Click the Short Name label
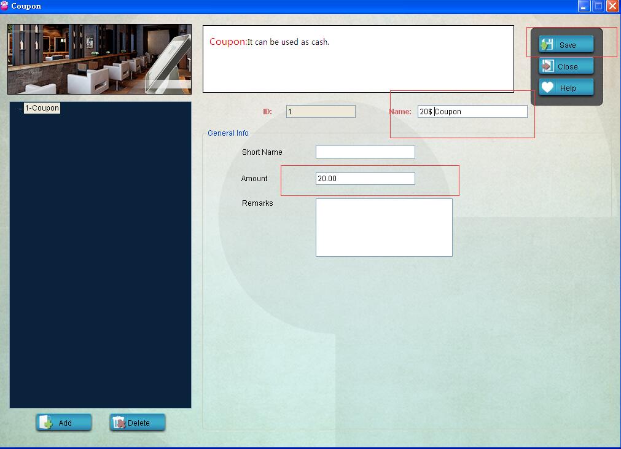621x449 pixels. click(262, 152)
